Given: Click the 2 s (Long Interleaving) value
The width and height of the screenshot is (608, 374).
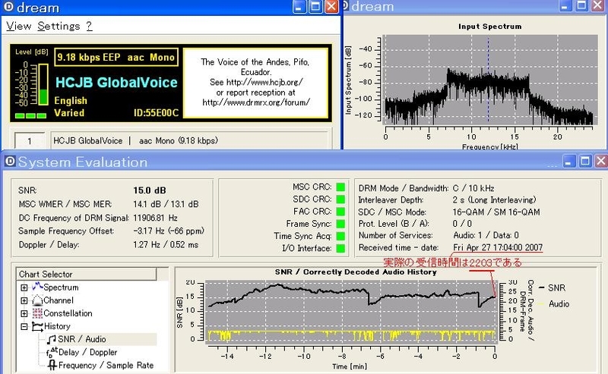Looking at the screenshot, I should click(495, 200).
